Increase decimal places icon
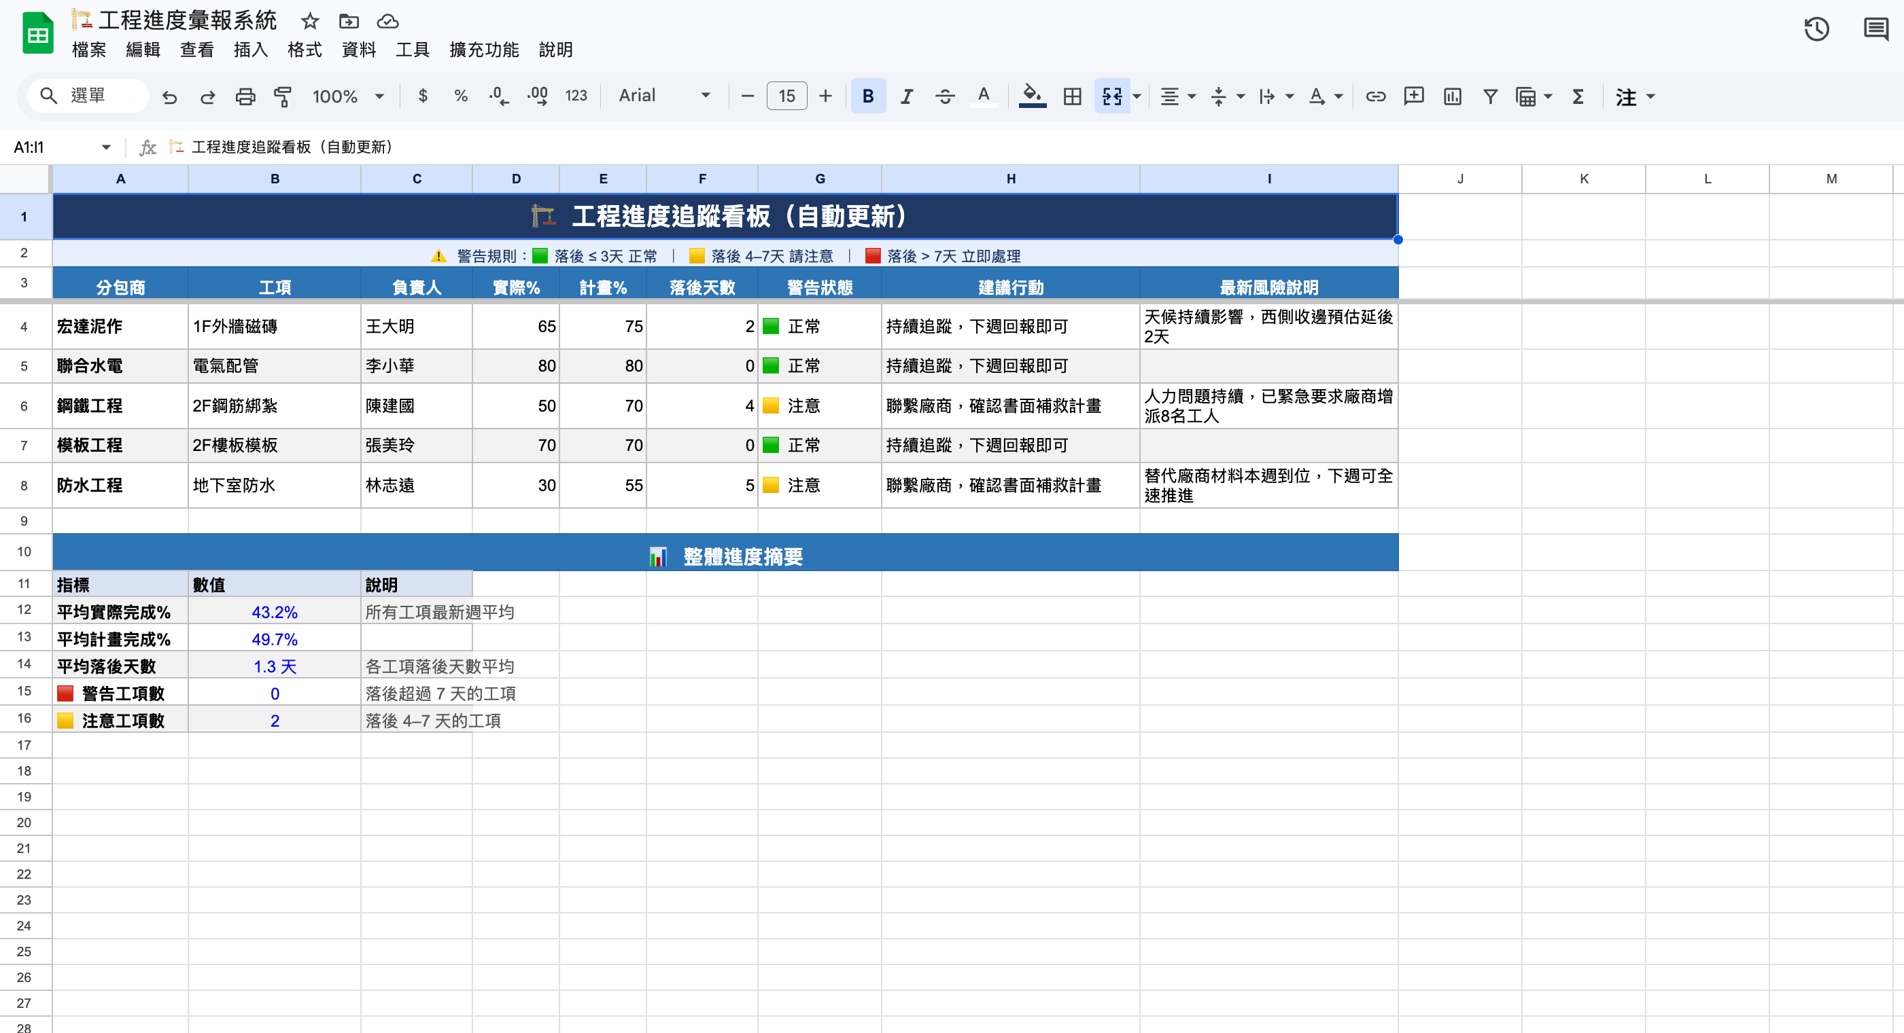Screen dimensions: 1904x1033 coord(537,96)
